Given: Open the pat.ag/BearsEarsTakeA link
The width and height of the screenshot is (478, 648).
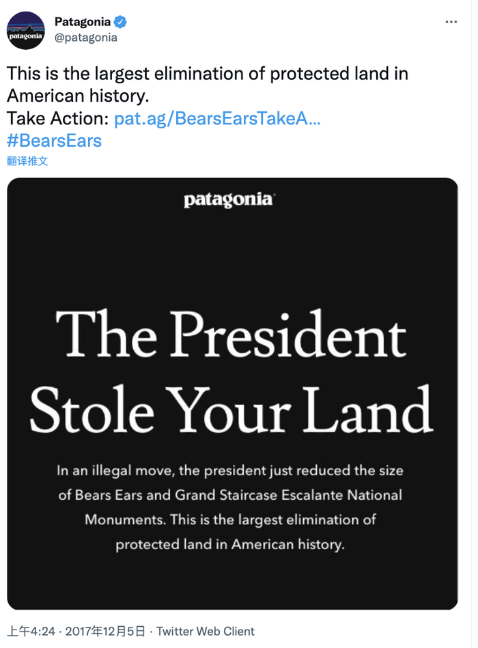Looking at the screenshot, I should click(x=217, y=118).
